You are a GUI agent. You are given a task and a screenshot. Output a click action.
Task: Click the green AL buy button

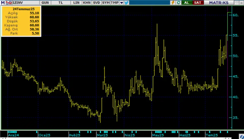187,3
